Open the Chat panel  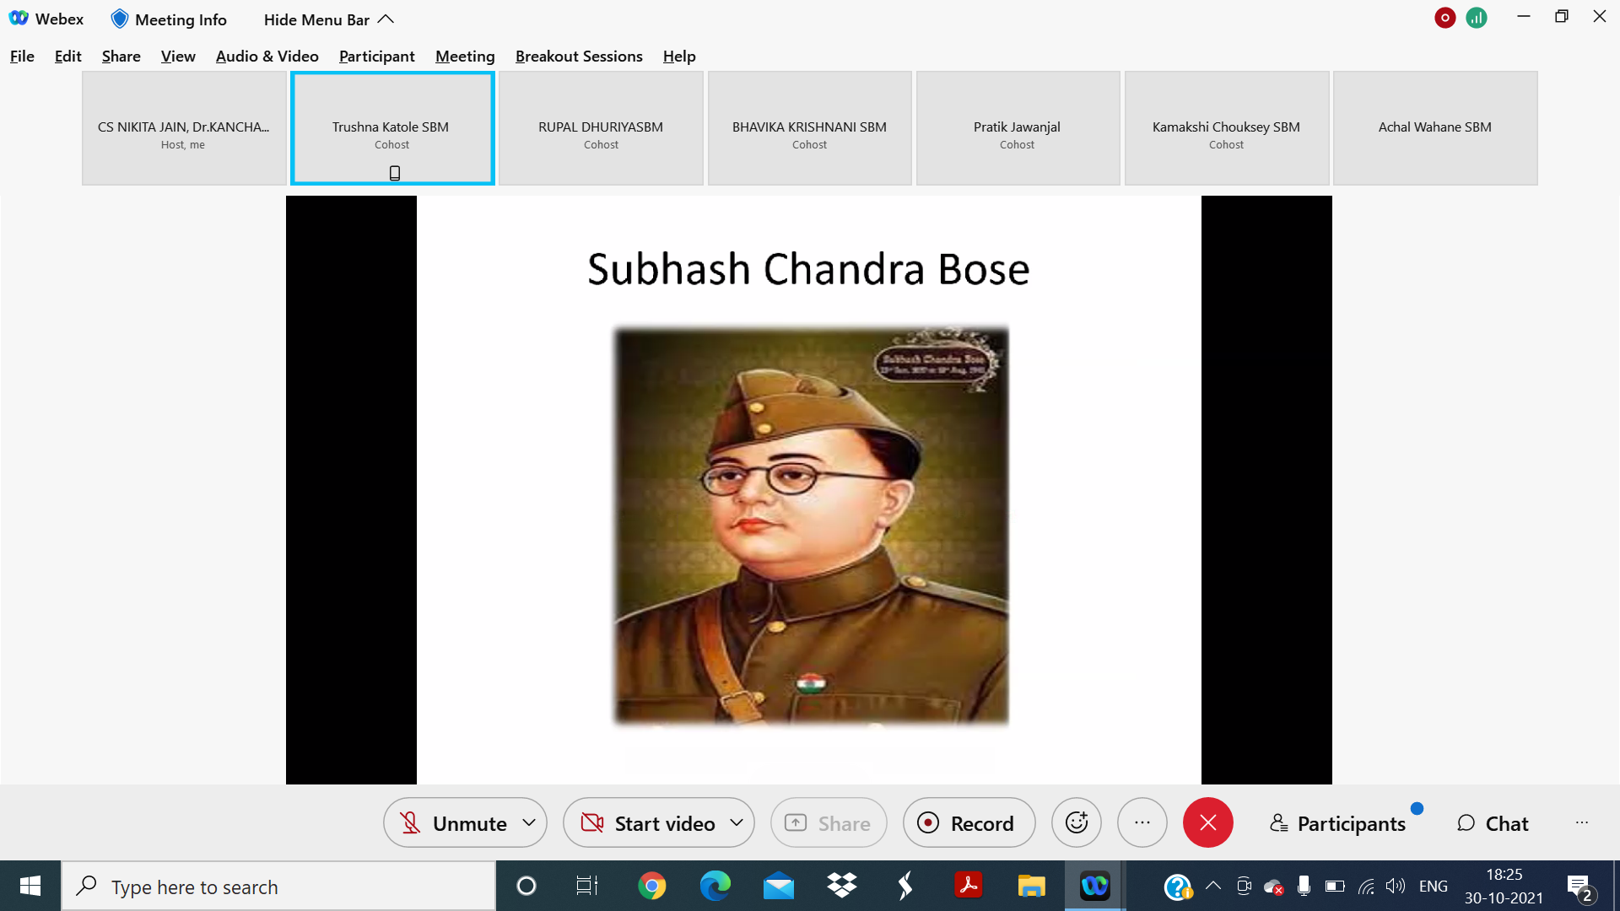click(x=1493, y=823)
